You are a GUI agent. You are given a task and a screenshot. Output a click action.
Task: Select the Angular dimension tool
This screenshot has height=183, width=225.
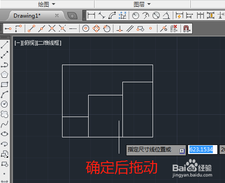(166, 15)
